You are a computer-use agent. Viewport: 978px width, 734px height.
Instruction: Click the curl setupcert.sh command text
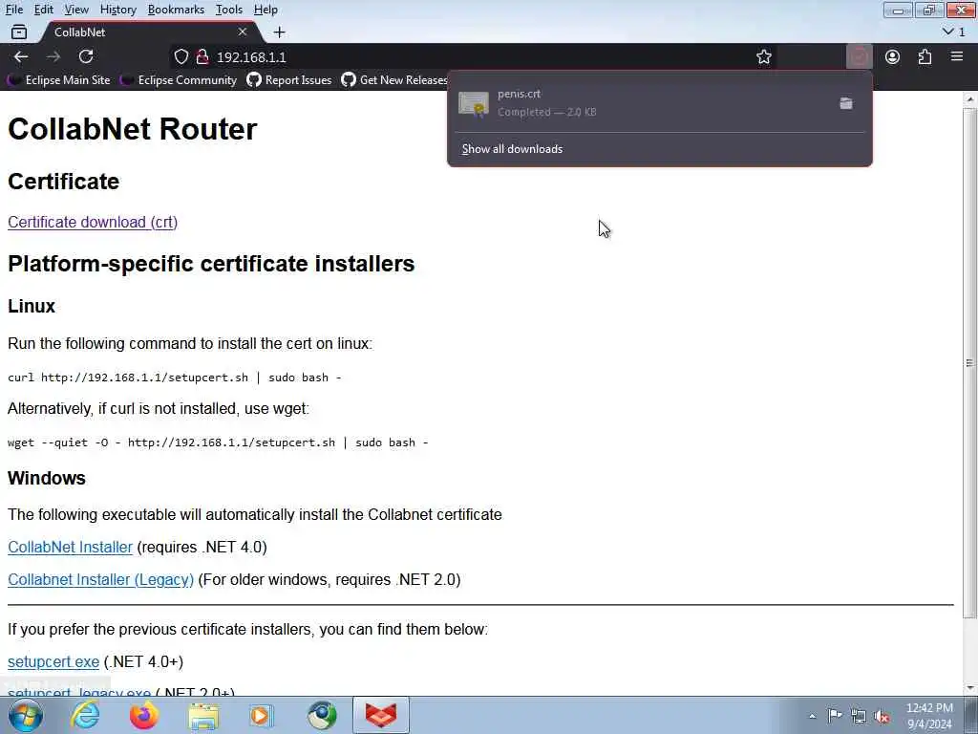pyautogui.click(x=175, y=378)
